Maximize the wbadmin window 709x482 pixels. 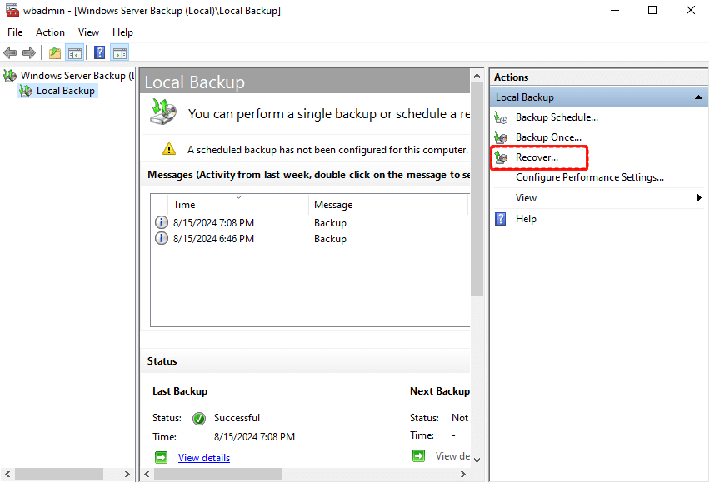coord(652,10)
